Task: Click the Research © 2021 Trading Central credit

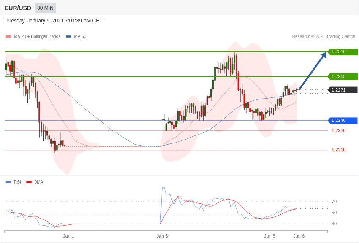Action: tap(324, 36)
